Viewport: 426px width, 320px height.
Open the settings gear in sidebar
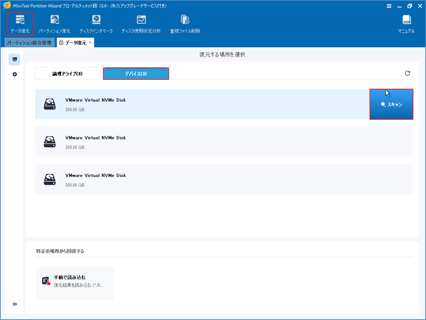click(14, 74)
